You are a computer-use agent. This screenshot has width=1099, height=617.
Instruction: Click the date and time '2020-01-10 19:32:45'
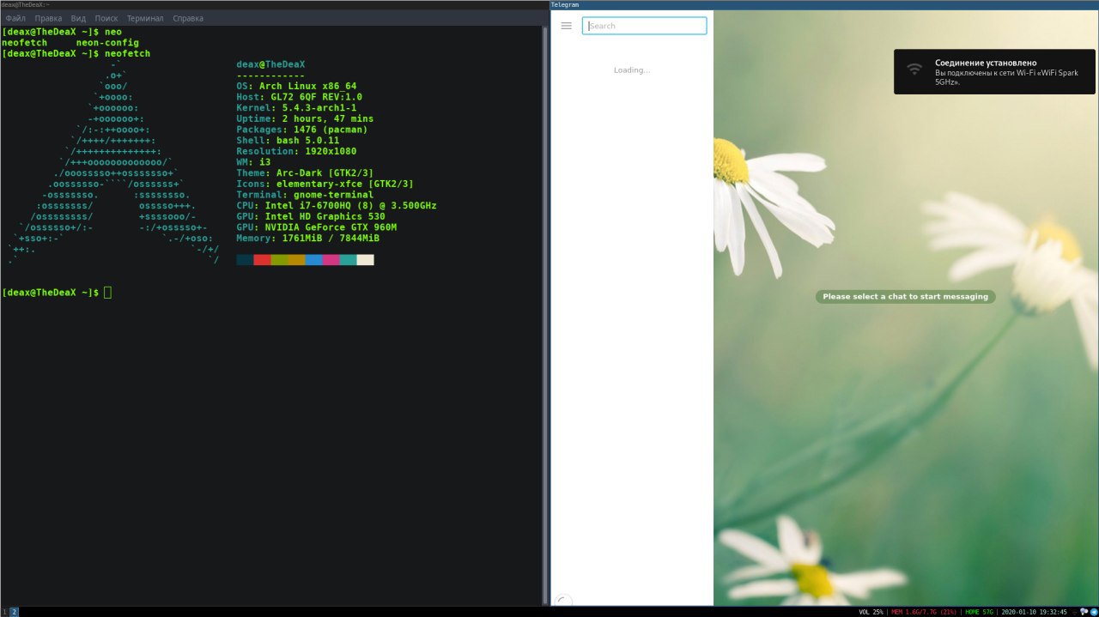click(x=1035, y=612)
